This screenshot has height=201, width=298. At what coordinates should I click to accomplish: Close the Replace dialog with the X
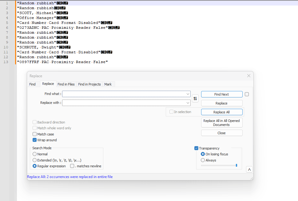coord(248,76)
